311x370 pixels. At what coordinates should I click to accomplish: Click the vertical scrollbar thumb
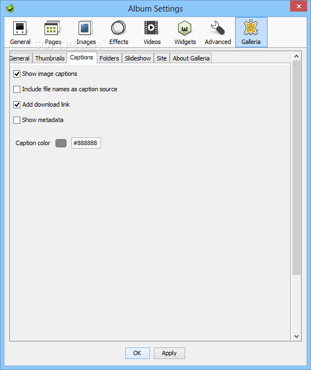[296, 168]
